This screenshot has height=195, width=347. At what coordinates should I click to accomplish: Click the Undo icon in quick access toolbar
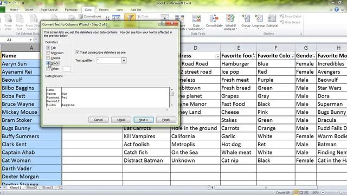[x=6, y=3]
